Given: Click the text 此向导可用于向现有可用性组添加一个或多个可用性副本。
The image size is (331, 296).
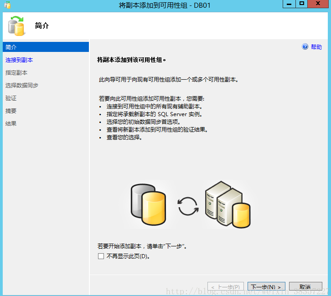Looking at the screenshot, I should (x=169, y=80).
